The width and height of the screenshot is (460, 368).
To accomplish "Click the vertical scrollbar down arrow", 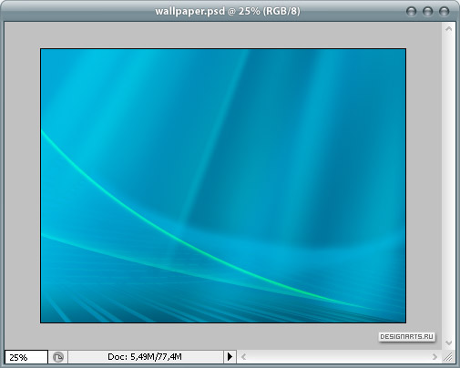I will [x=448, y=342].
